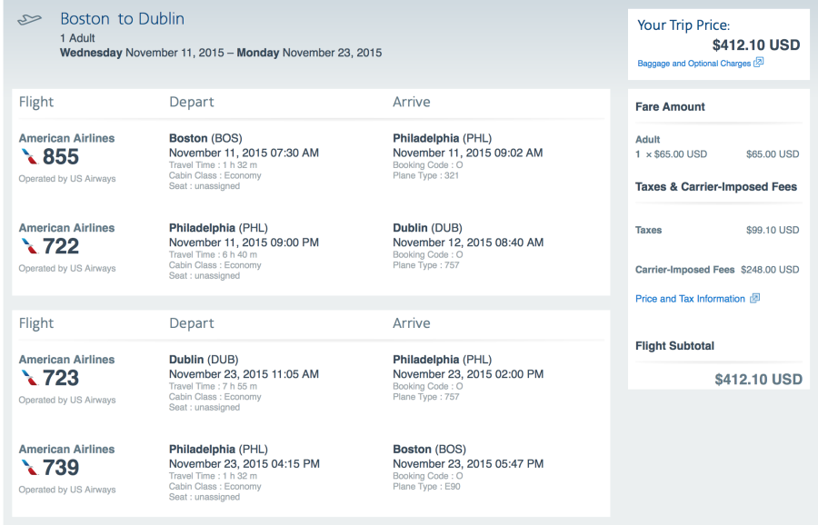
Task: Open the Baggage and Optional Charges link
Action: 694,64
